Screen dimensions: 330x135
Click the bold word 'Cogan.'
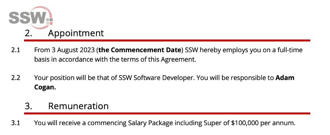(45, 87)
